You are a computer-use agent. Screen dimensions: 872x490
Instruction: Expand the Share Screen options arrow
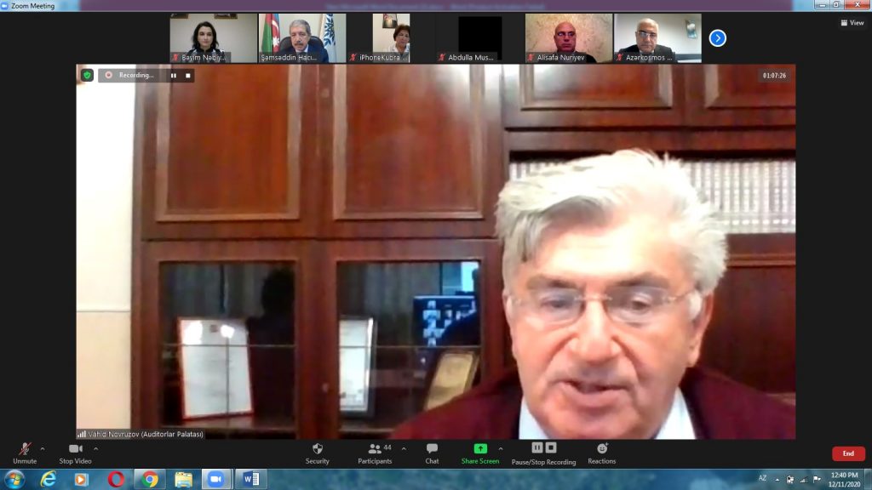(501, 448)
